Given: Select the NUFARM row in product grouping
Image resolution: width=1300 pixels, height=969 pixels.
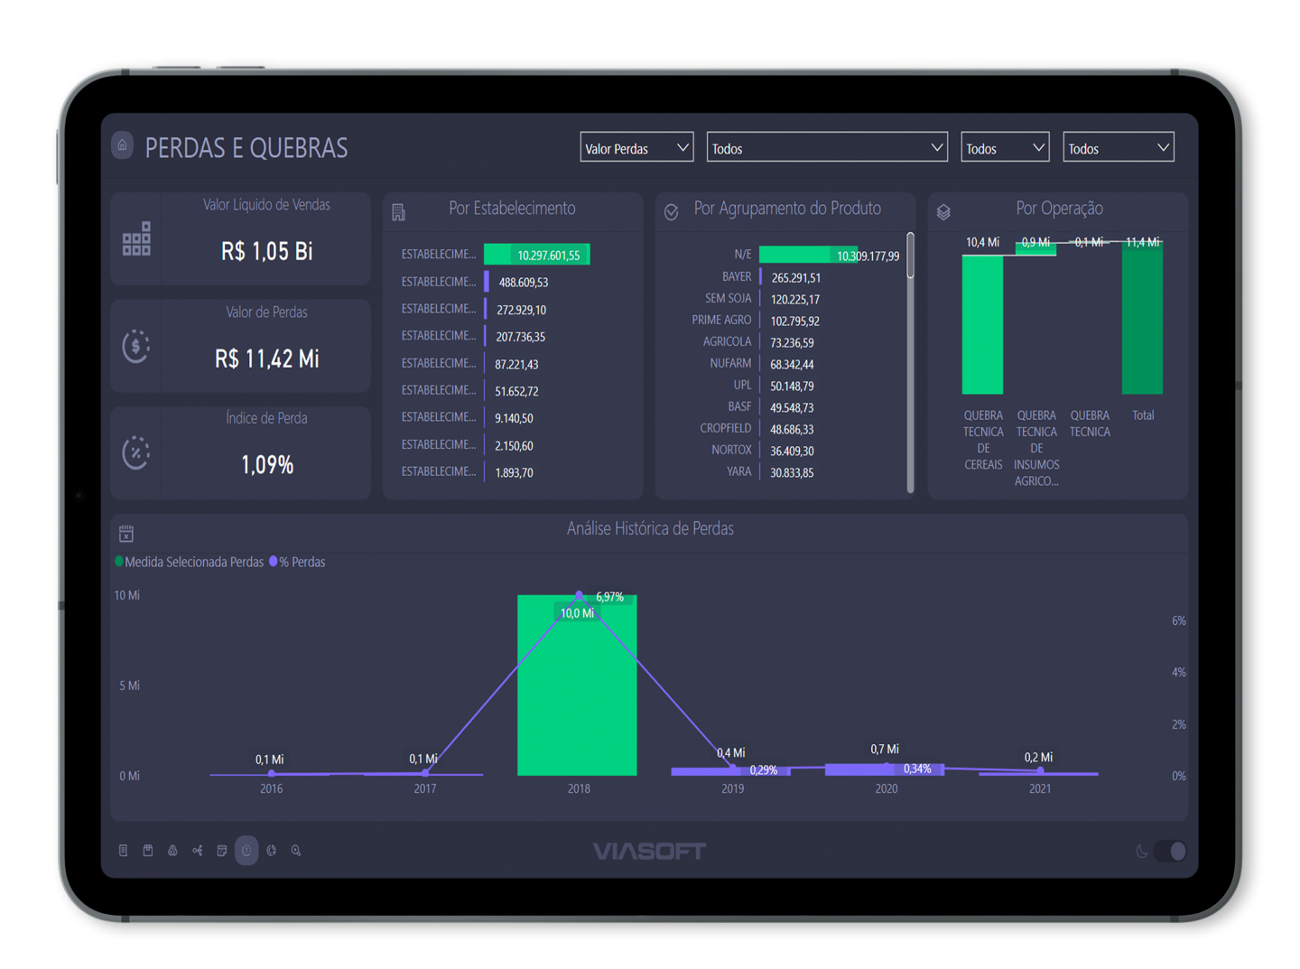Looking at the screenshot, I should pyautogui.click(x=730, y=364).
